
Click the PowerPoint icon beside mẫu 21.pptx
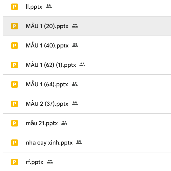click(14, 123)
